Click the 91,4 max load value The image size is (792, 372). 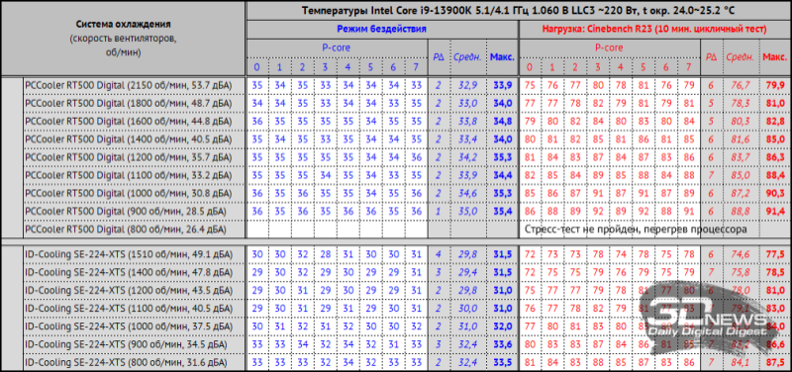pyautogui.click(x=775, y=212)
